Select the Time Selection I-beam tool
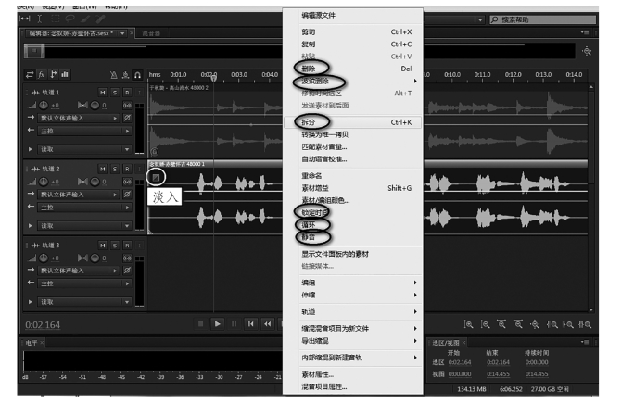This screenshot has width=634, height=403. click(39, 19)
